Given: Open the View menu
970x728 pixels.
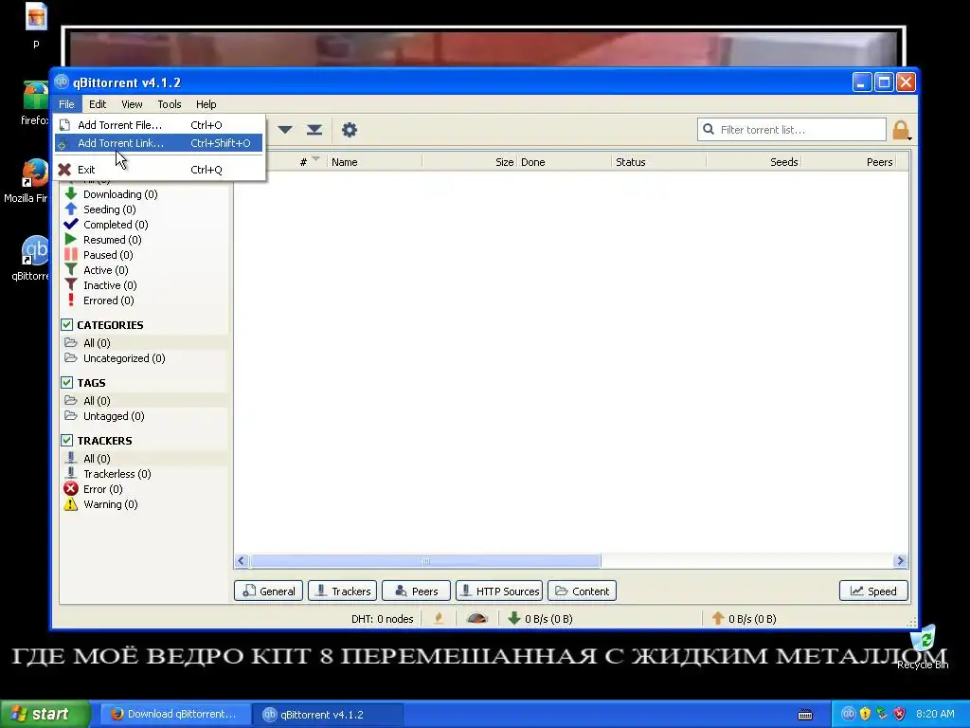Looking at the screenshot, I should (132, 104).
